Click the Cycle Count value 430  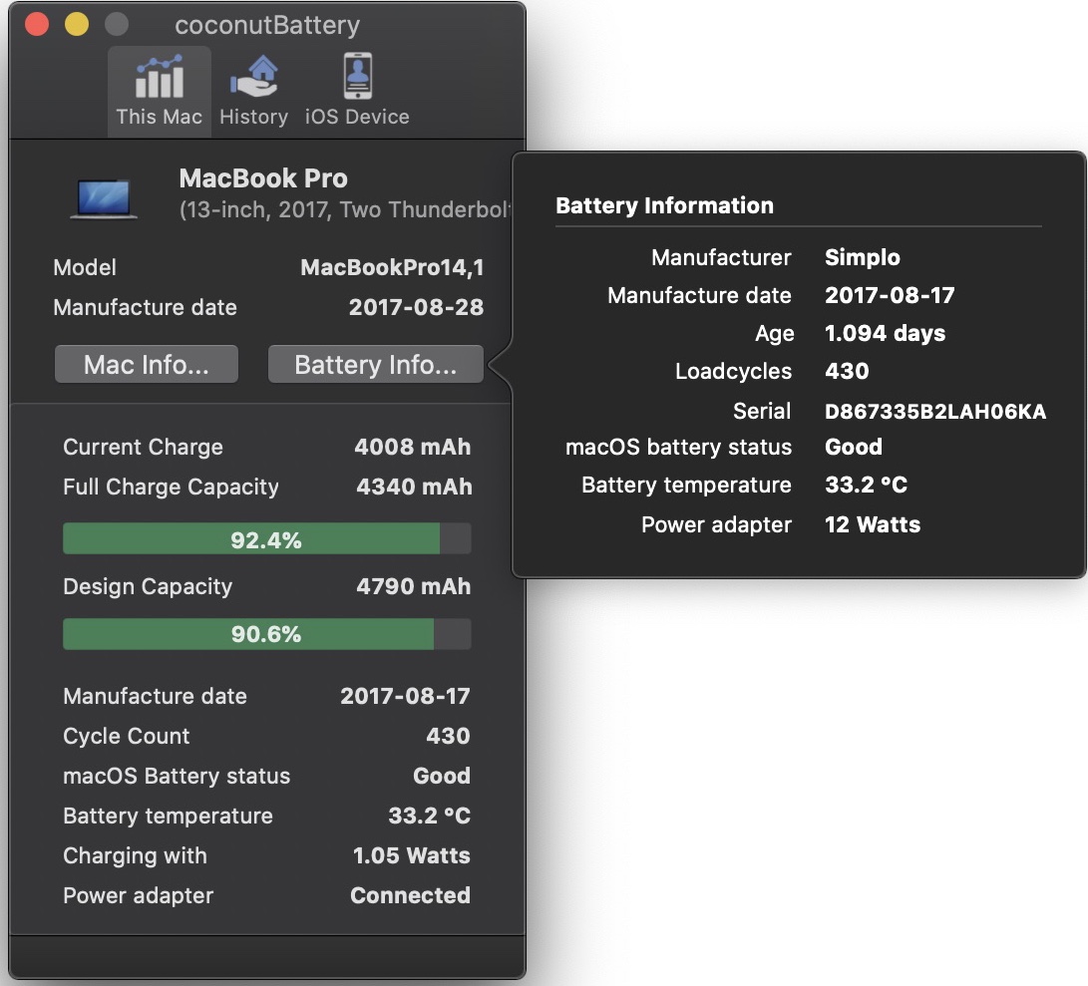(x=448, y=736)
